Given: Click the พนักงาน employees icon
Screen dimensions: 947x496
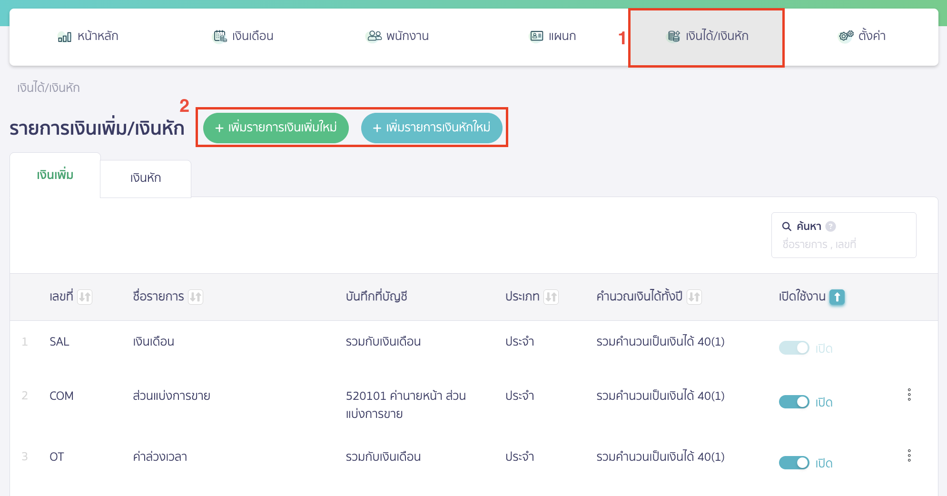Looking at the screenshot, I should [x=374, y=35].
